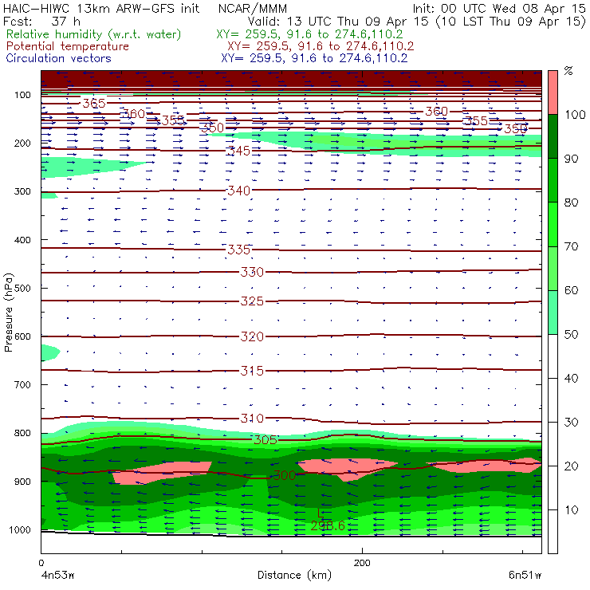Click the % unit label above colorbar
Viewport: 590px width, 590px height.
coord(568,71)
